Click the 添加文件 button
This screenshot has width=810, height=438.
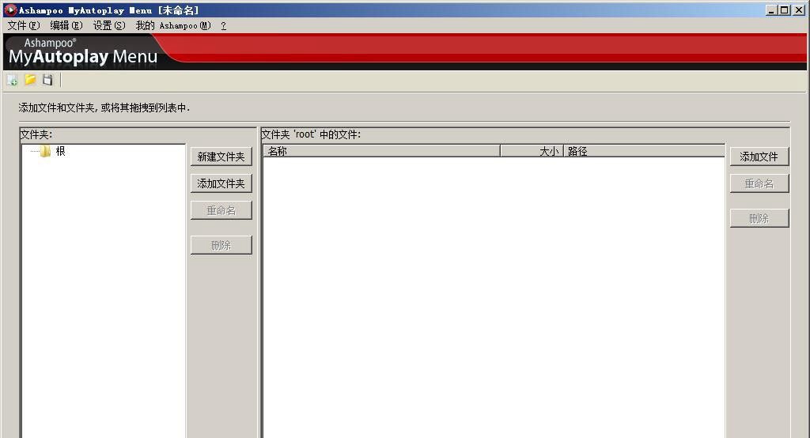pos(759,157)
